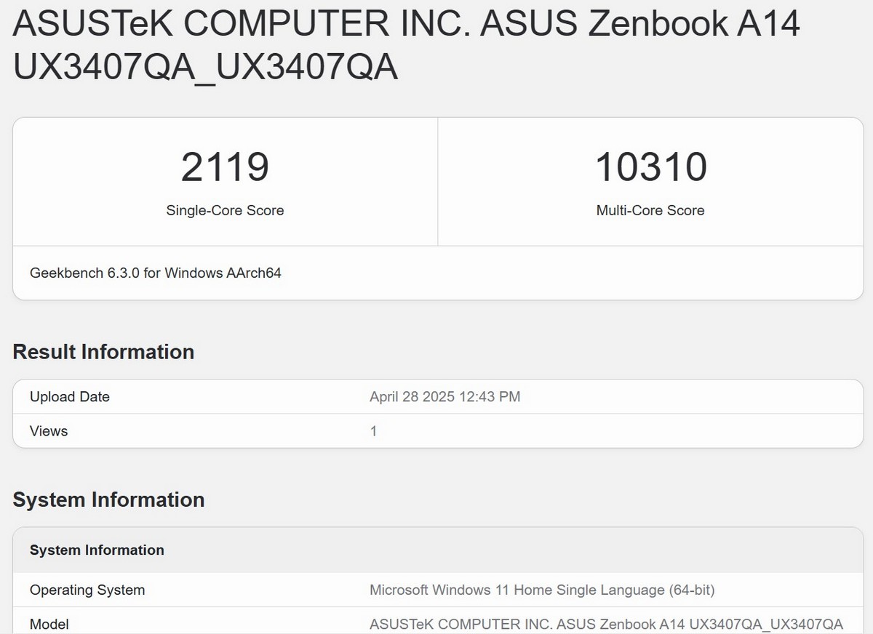The width and height of the screenshot is (873, 634).
Task: Click the Result Information heading
Action: pos(103,352)
